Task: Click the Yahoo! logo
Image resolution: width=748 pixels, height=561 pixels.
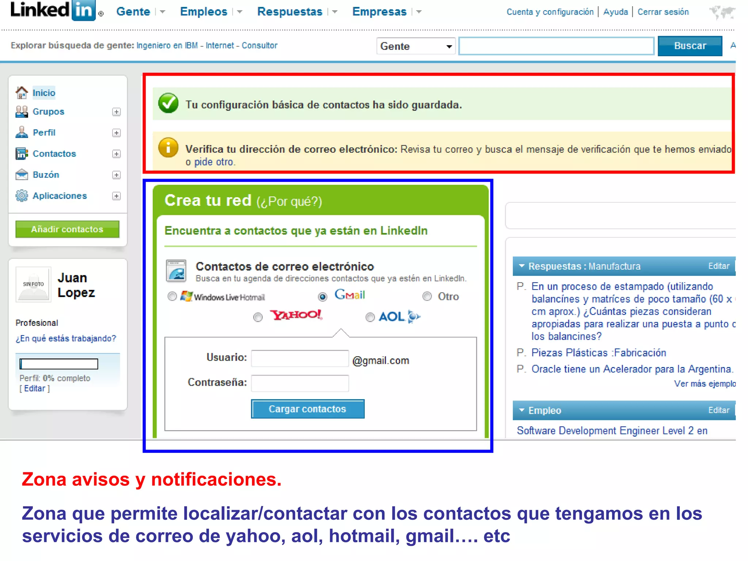Action: tap(296, 315)
